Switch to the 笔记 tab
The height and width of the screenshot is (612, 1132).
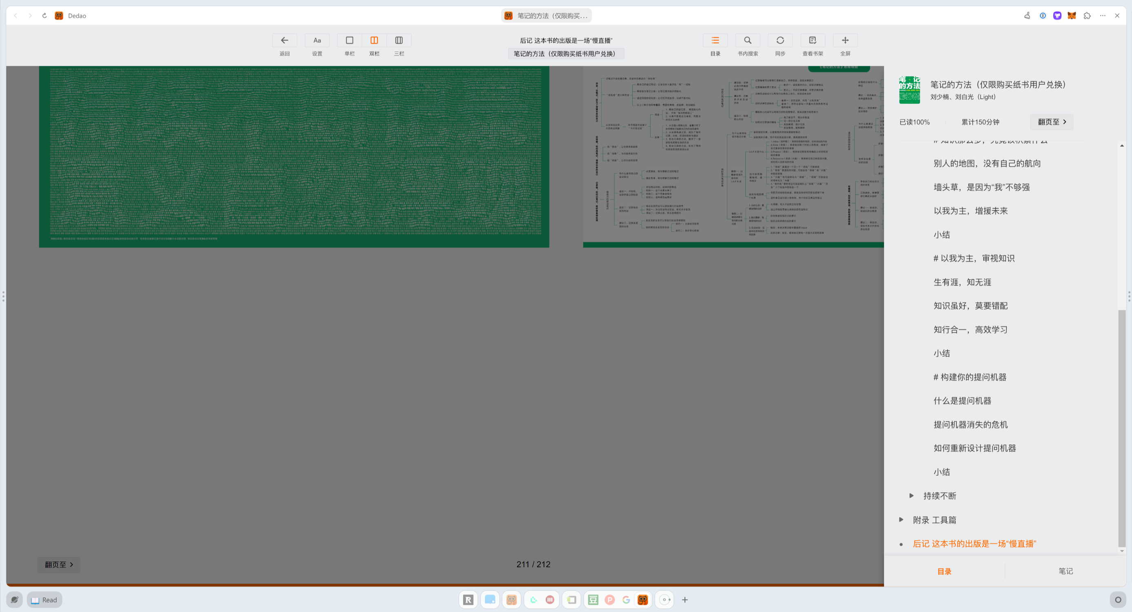[1065, 571]
